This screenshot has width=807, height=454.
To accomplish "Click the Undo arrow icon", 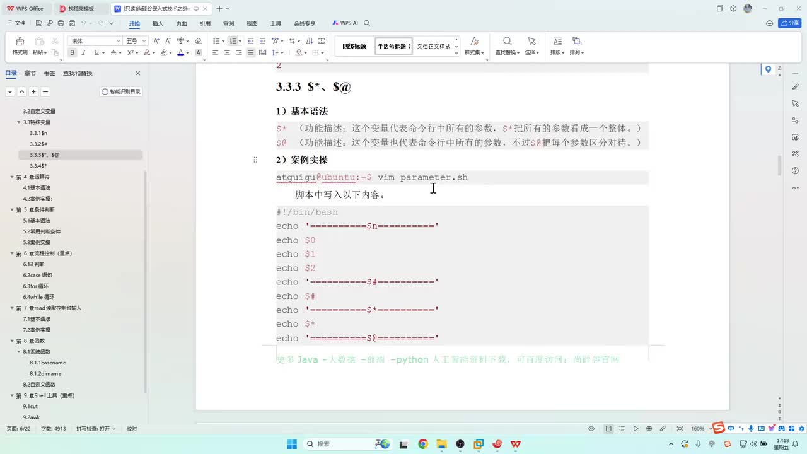I will point(83,23).
